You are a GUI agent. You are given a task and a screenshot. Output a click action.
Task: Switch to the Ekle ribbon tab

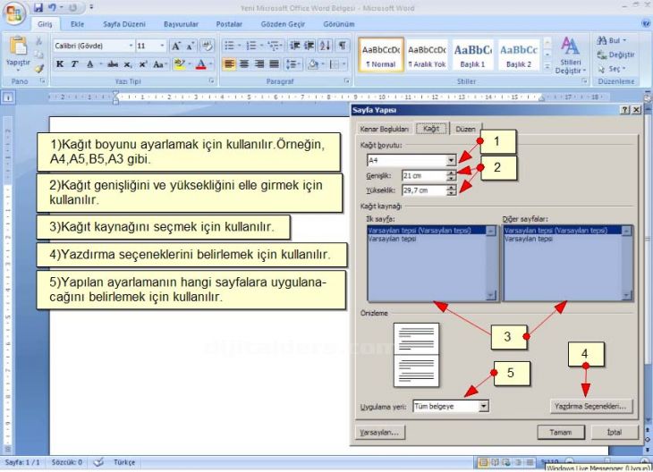point(77,24)
